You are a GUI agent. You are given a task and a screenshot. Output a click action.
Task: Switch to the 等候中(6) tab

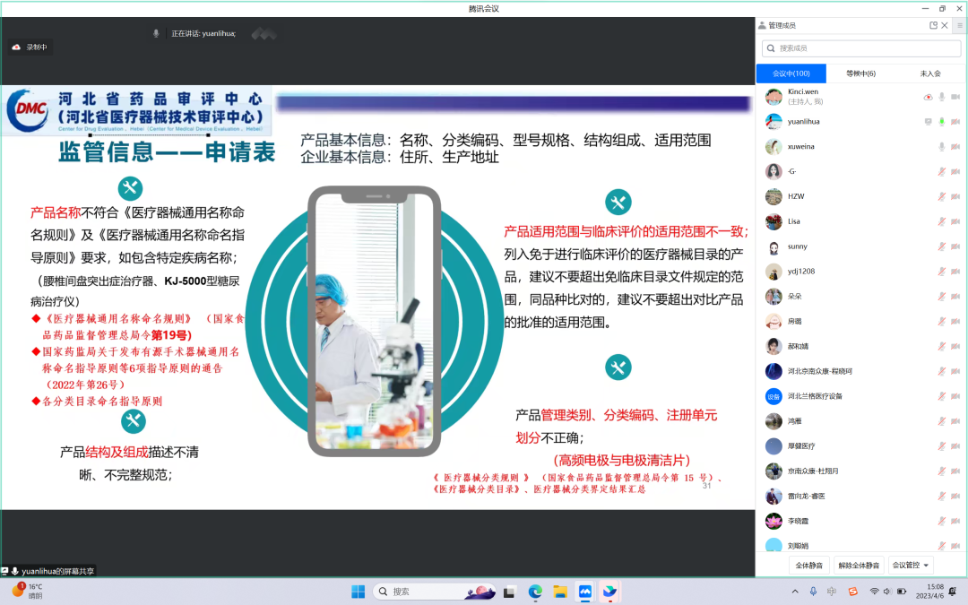point(860,73)
